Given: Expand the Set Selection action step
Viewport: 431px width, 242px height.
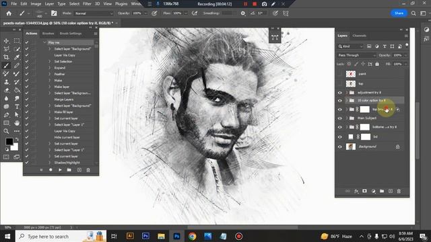Looking at the screenshot, I should 50,61.
